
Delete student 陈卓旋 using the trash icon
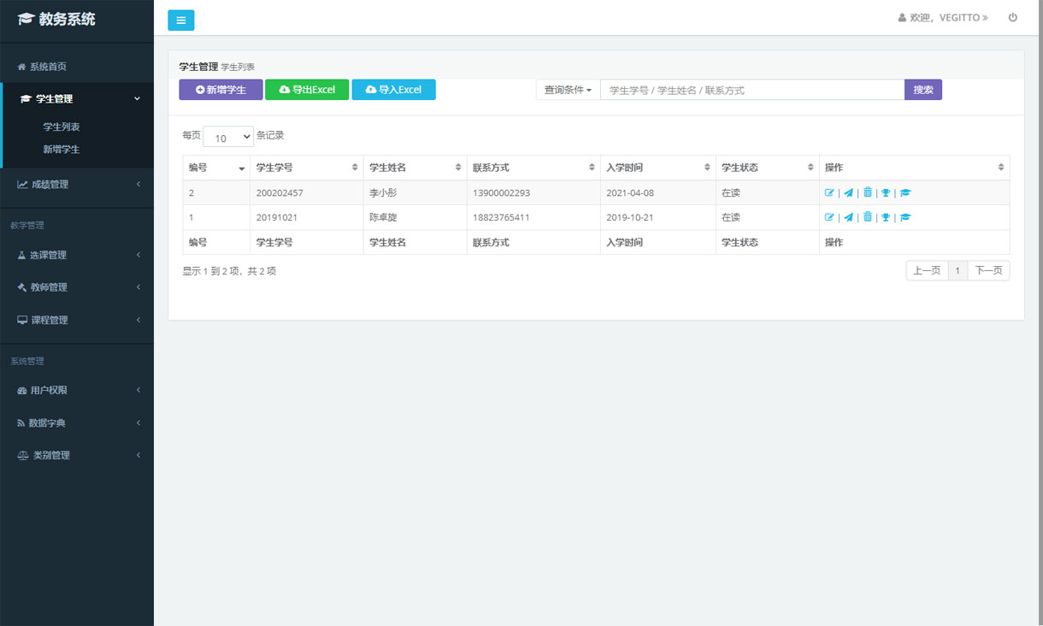point(867,217)
